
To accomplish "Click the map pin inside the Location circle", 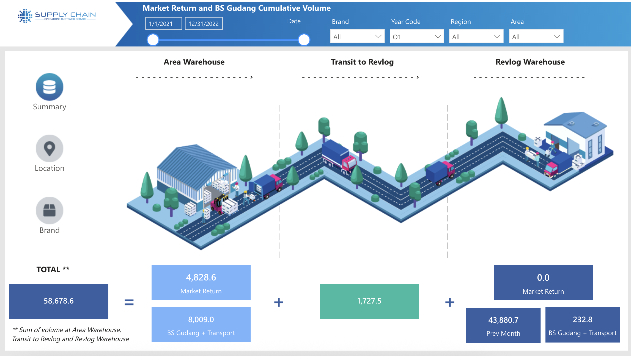I will point(49,148).
